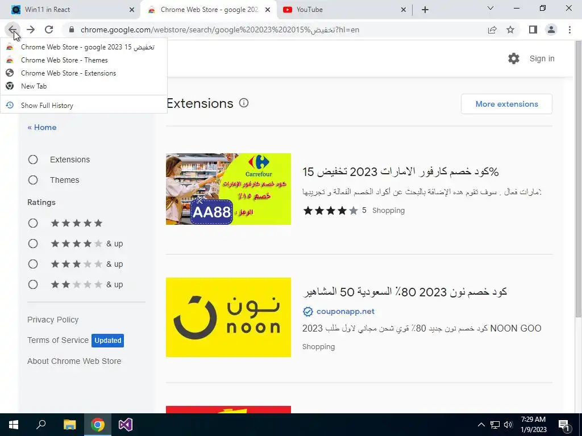Click the Shopping category under noon extension

(318, 347)
